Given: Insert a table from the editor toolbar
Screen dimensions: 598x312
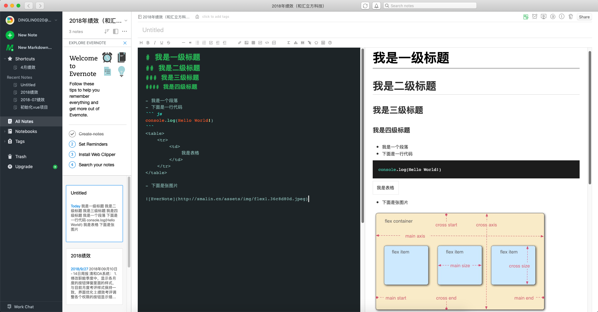Looking at the screenshot, I should tap(253, 43).
